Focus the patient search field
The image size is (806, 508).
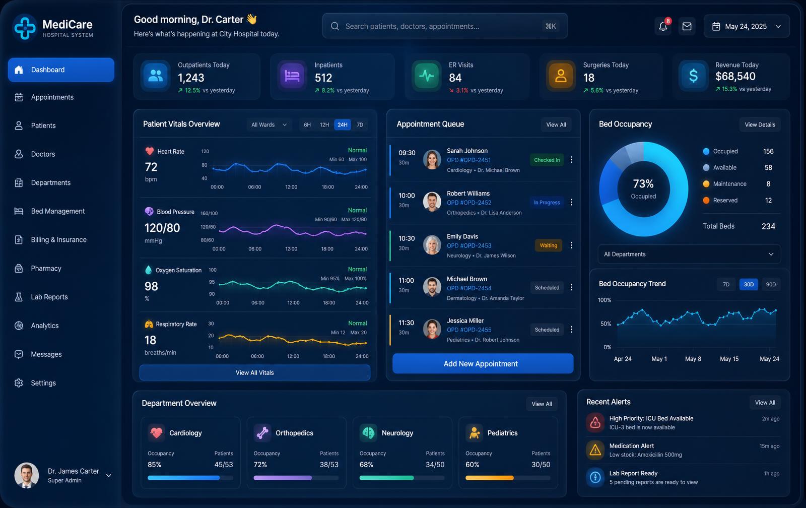tap(445, 26)
